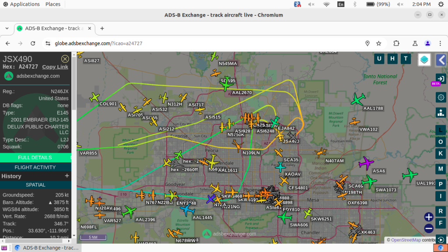Screen dimensions: 448x252
Task: Open FLIGHT ACTIVITY view
Action: point(35,167)
